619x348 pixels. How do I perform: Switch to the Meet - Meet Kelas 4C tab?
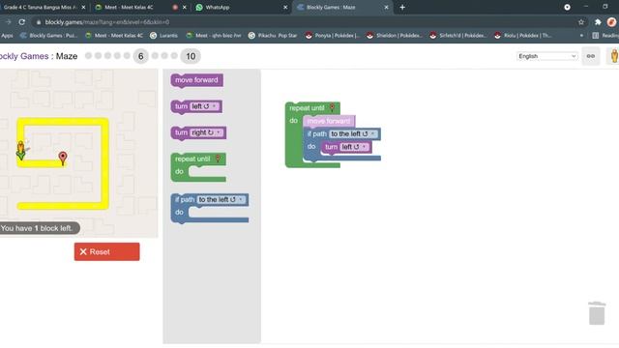[129, 7]
